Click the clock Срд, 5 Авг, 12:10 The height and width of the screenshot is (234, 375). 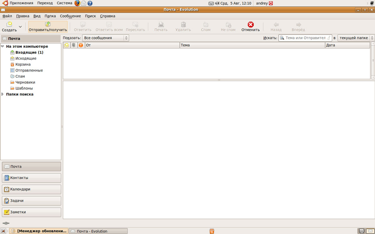point(237,3)
